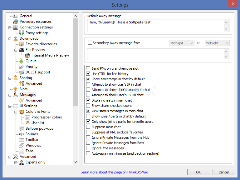Viewport: 240px width, 180px height.
Task: Uncheck Display cheats in main chat
Action: pyautogui.click(x=88, y=100)
